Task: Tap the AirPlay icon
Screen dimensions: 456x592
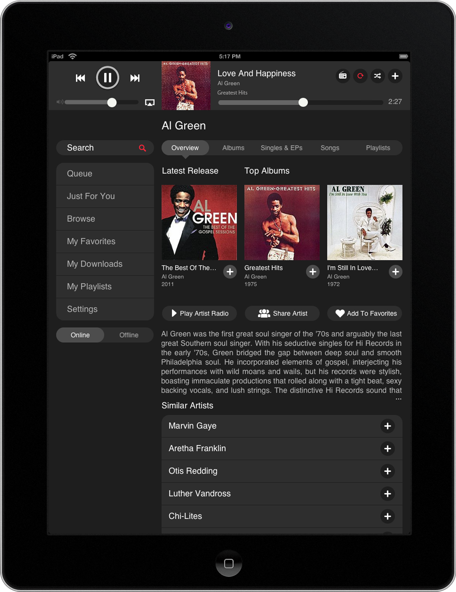Action: 150,103
